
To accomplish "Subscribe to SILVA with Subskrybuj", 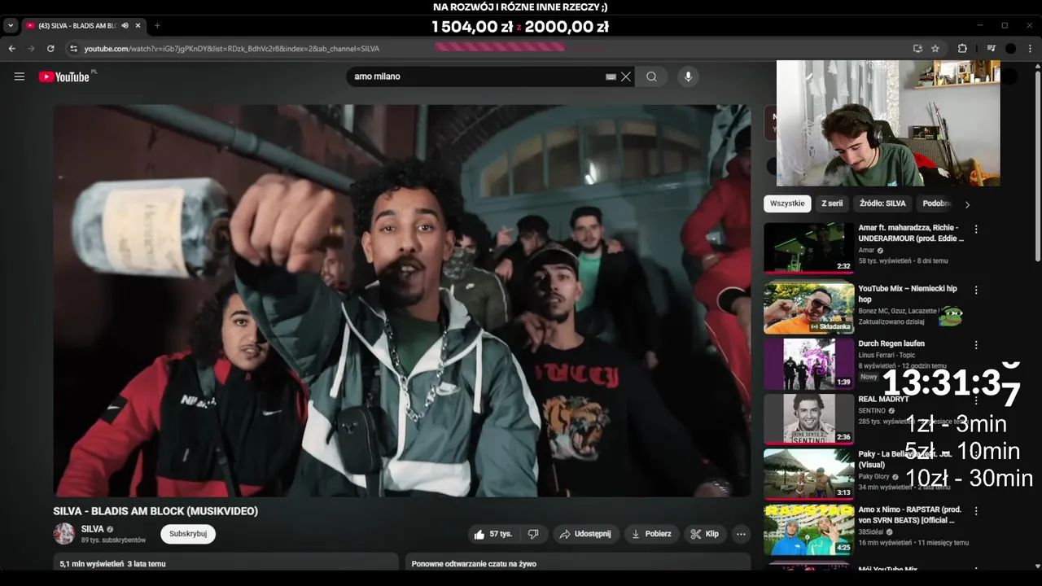I will (188, 534).
